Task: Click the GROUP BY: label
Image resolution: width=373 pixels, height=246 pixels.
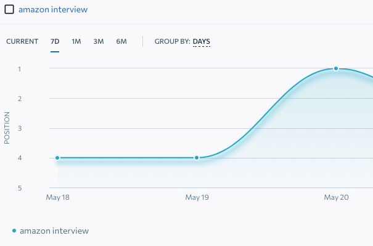Action: (173, 41)
